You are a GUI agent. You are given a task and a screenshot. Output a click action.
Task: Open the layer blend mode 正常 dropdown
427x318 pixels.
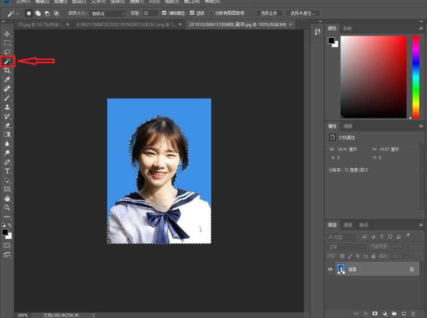[344, 246]
